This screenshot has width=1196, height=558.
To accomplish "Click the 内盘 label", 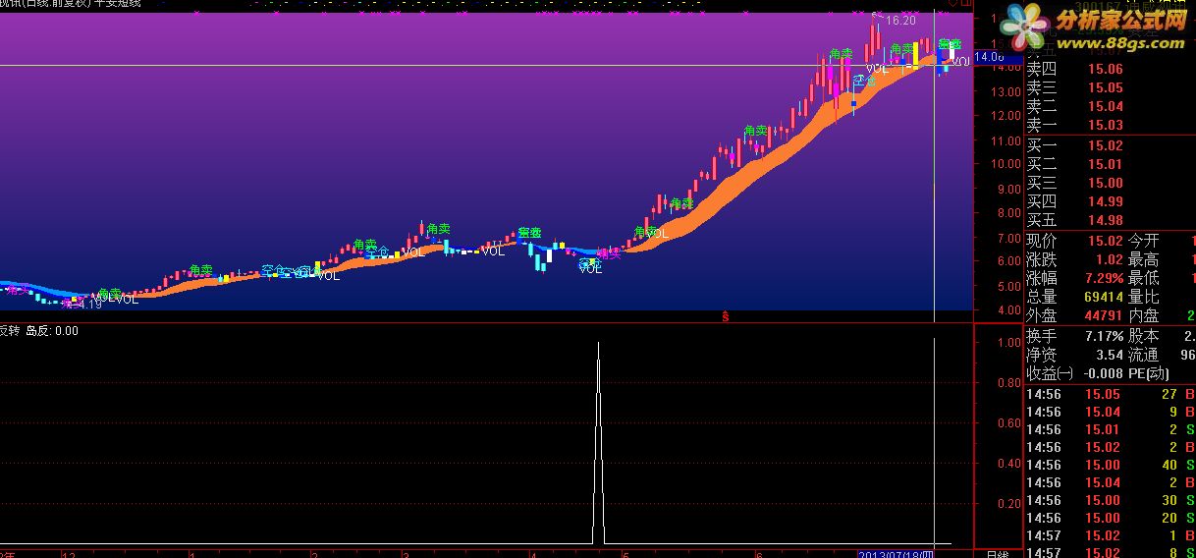I will [1143, 315].
